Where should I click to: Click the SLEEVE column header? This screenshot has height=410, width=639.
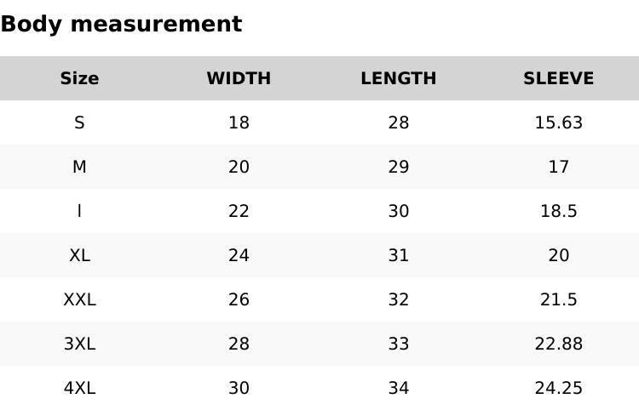click(558, 78)
